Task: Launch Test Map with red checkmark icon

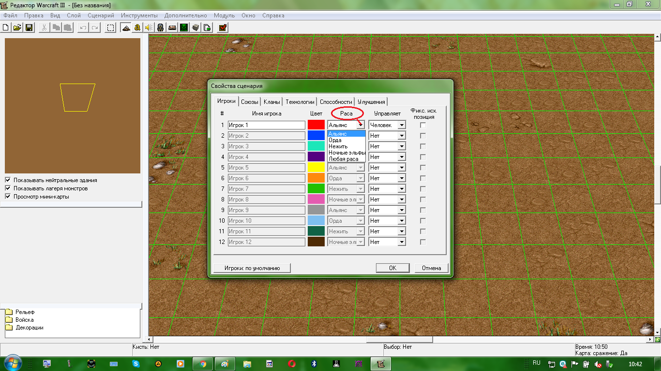Action: [223, 28]
